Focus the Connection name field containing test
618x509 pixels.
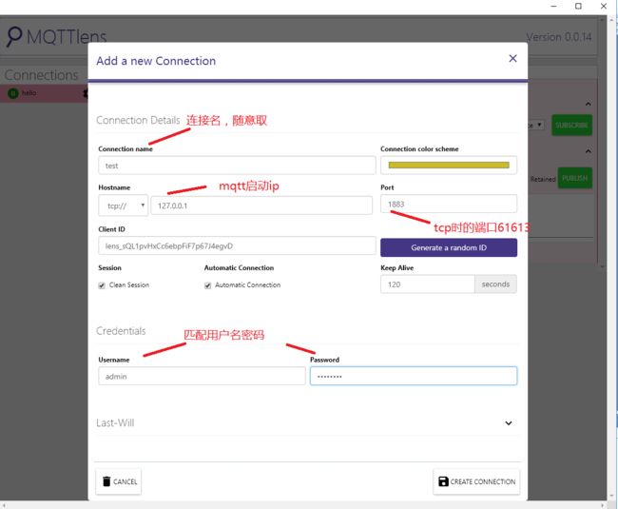pyautogui.click(x=237, y=166)
